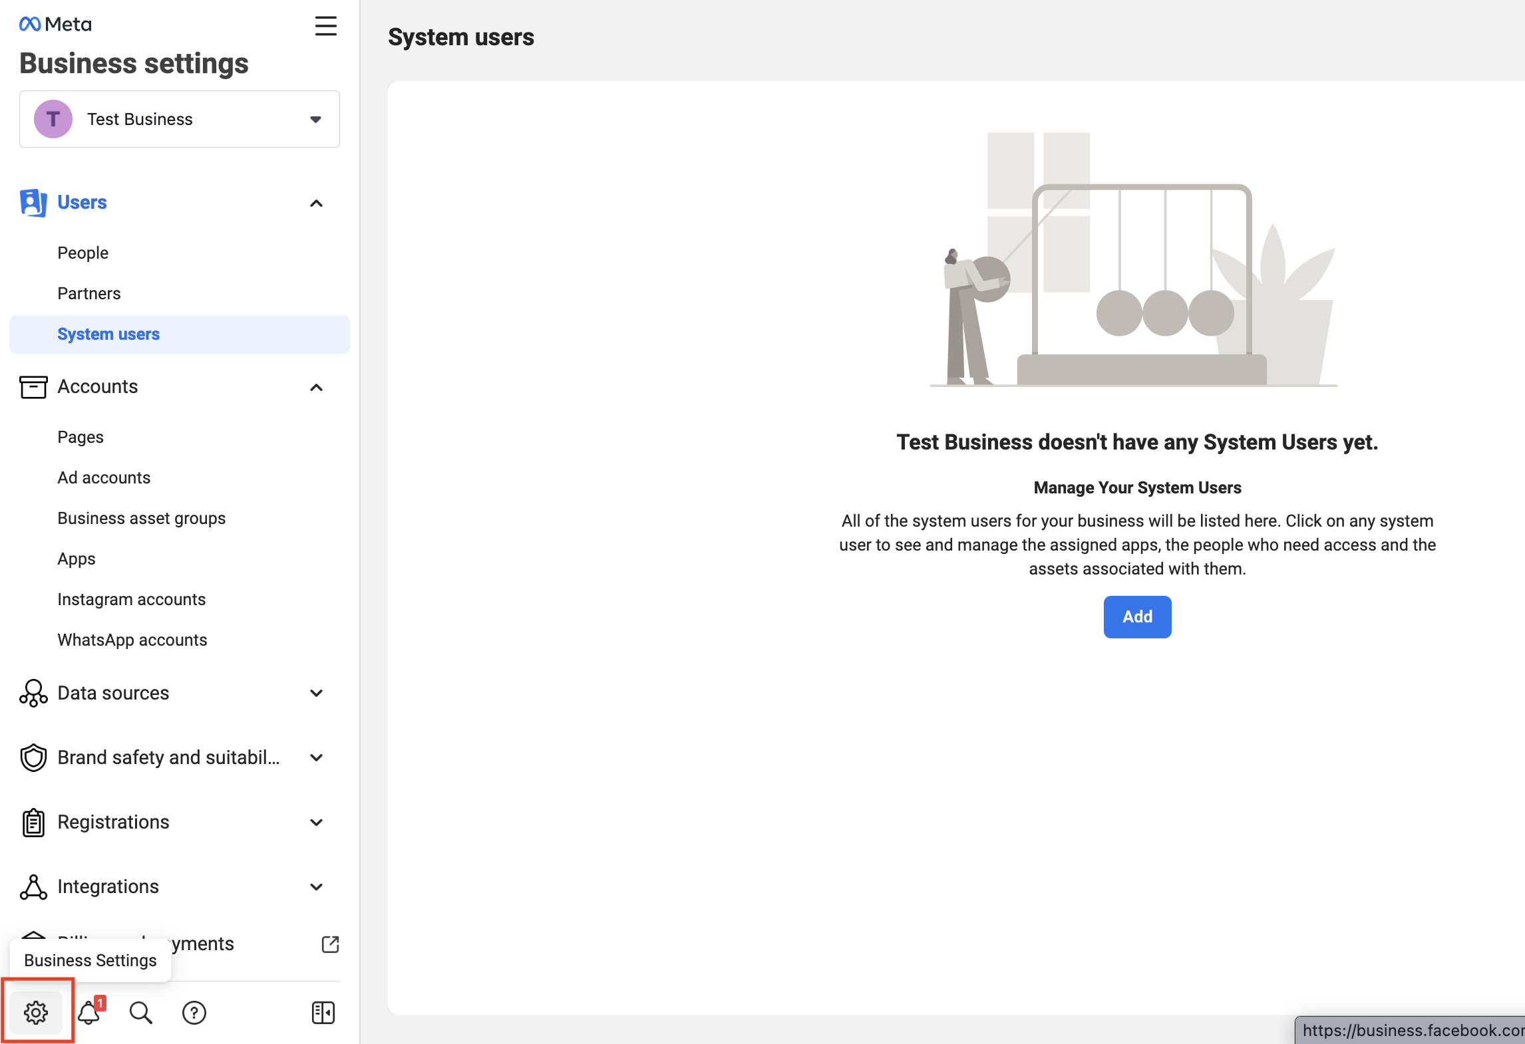The height and width of the screenshot is (1044, 1525).
Task: Collapse the Users section
Action: coord(316,203)
